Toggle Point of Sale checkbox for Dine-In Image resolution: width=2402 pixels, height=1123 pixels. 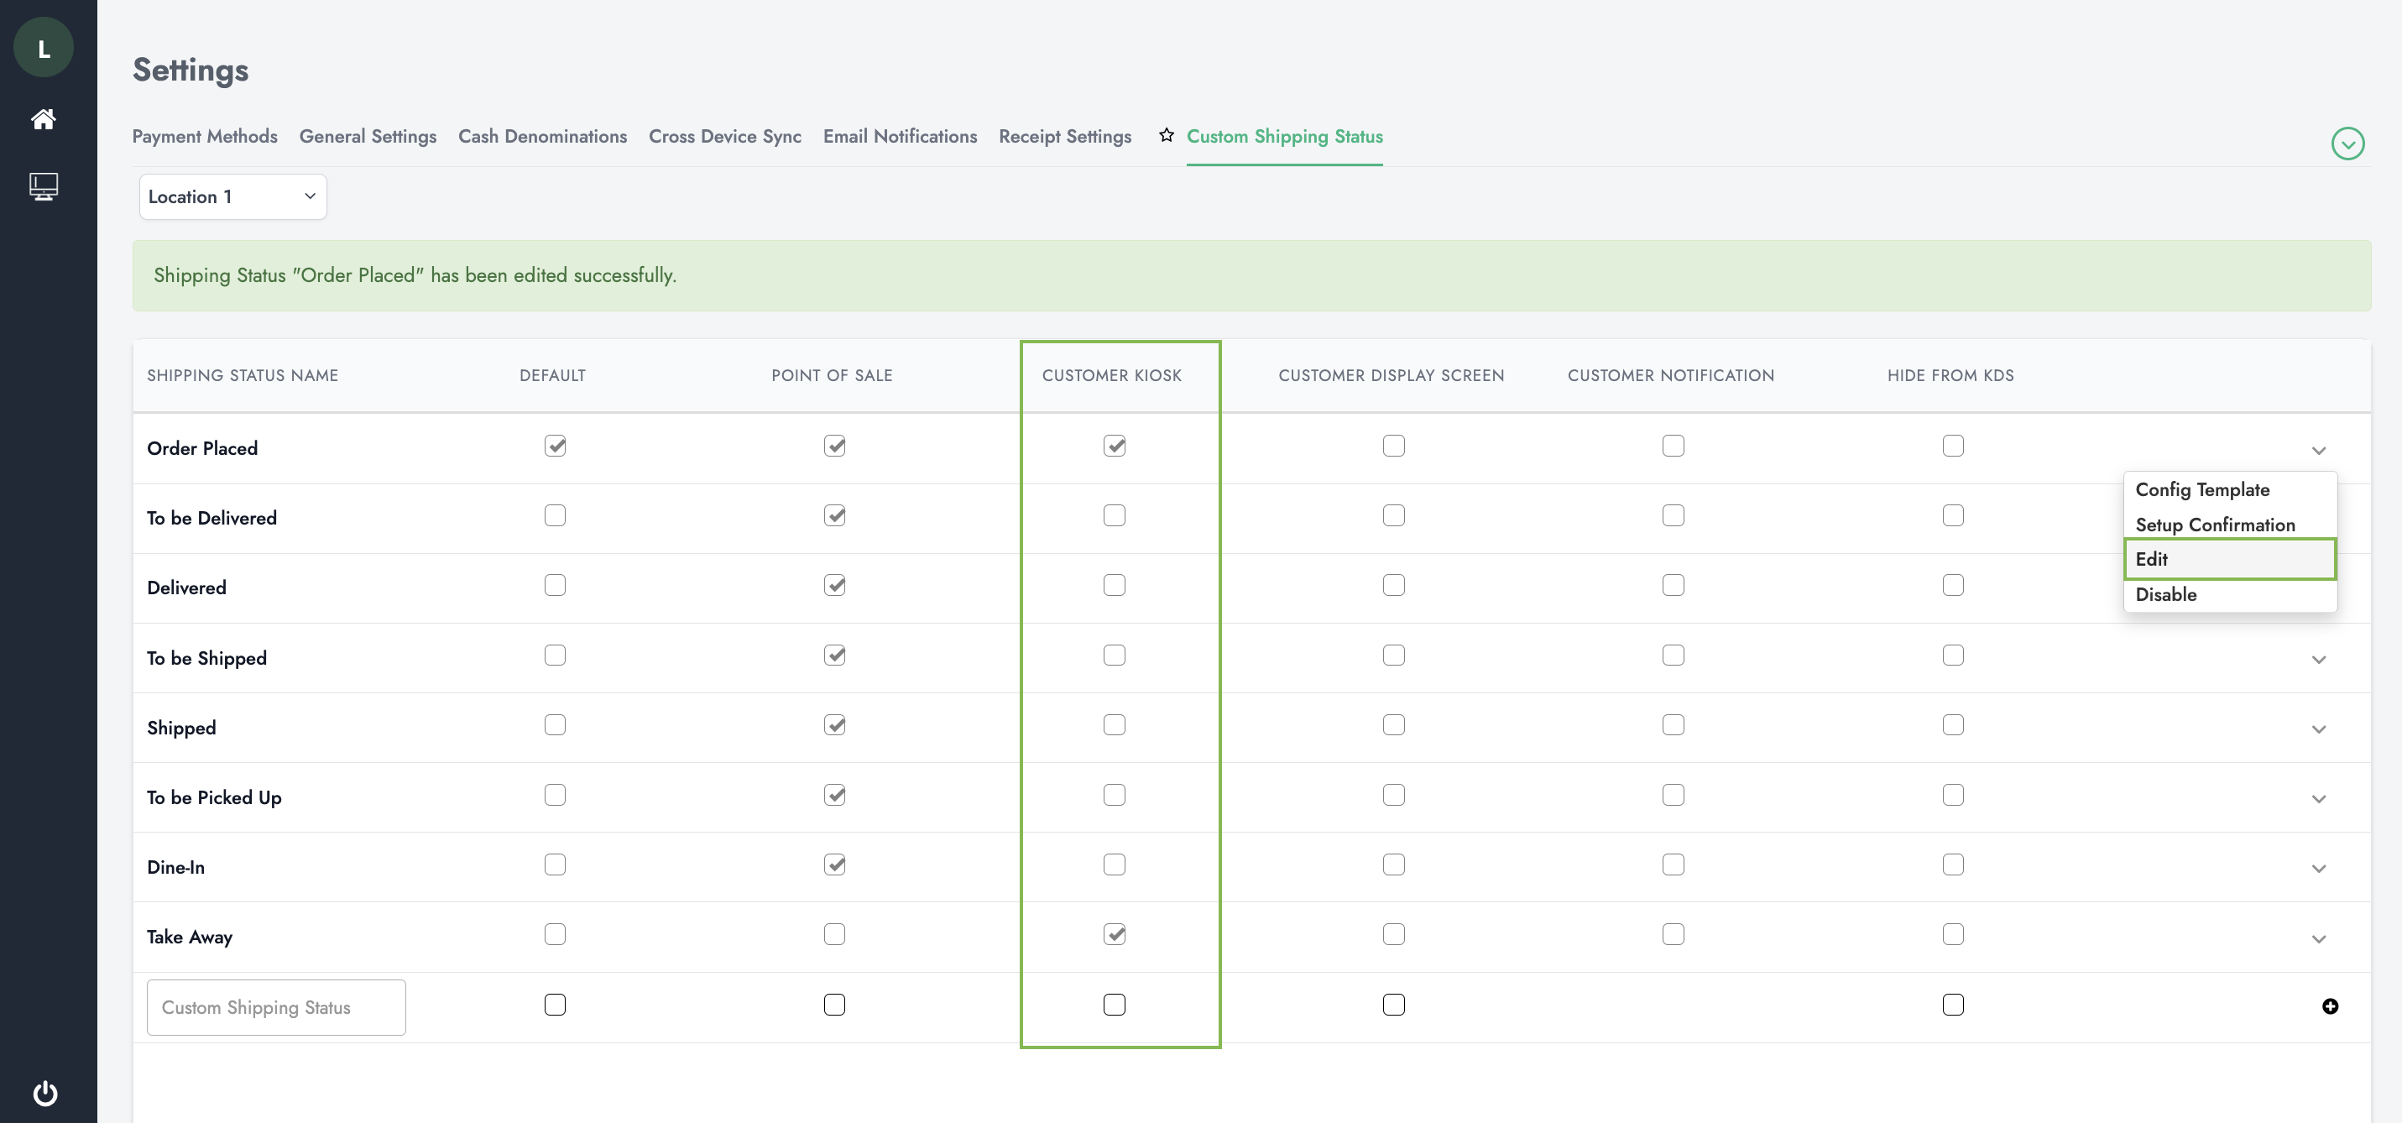tap(835, 864)
